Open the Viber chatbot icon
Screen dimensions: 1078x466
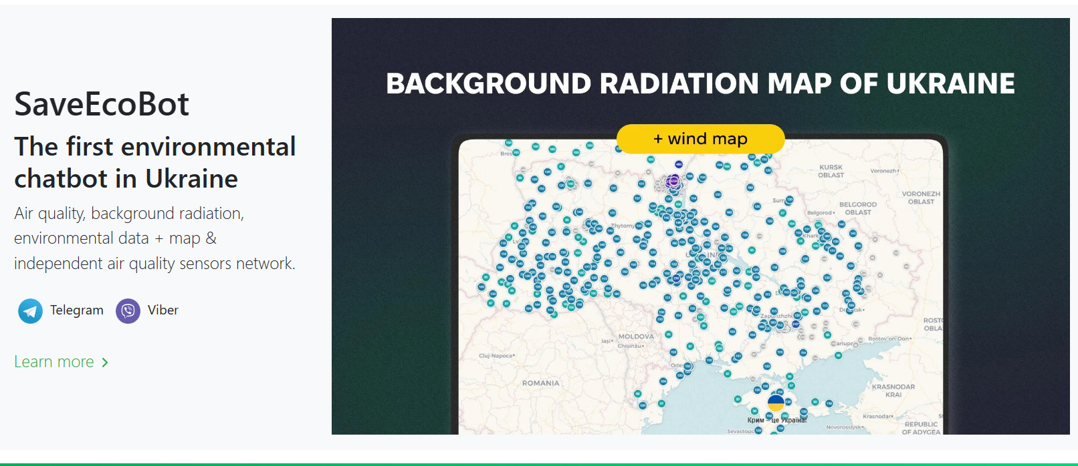[x=128, y=311]
